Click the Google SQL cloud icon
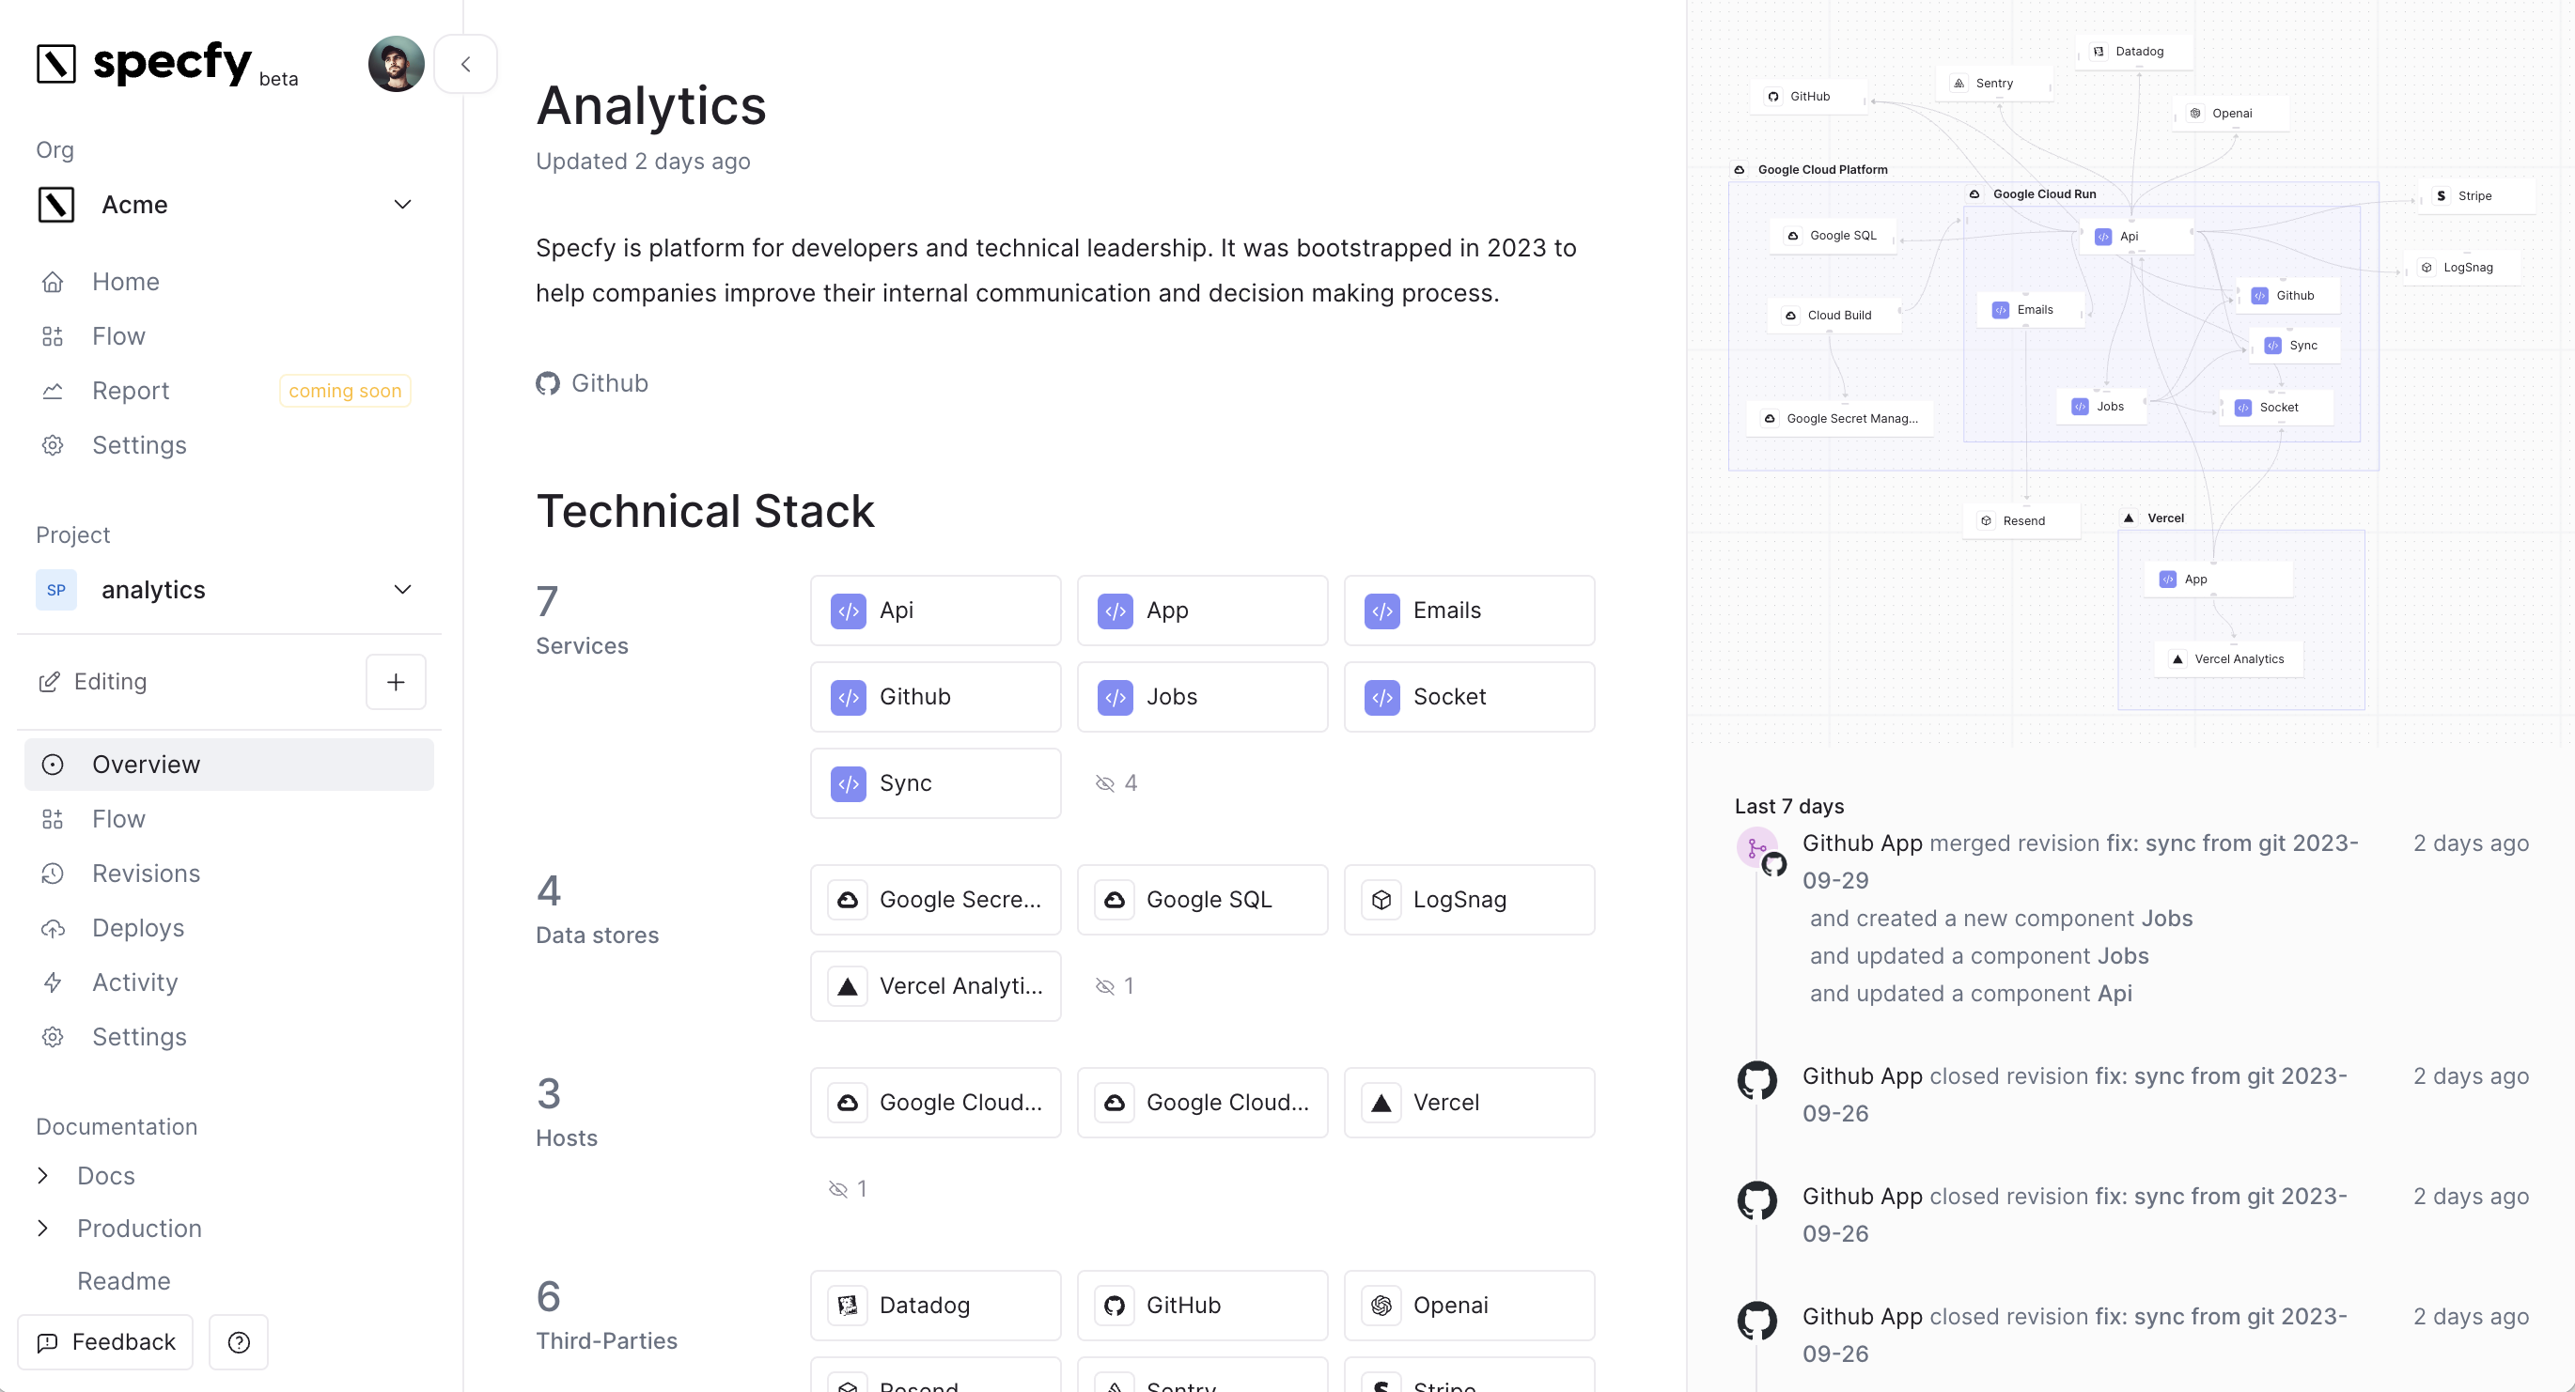 [1115, 901]
